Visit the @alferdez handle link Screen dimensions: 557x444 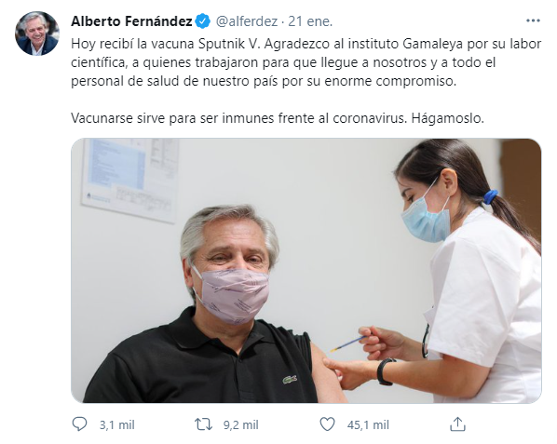(247, 21)
